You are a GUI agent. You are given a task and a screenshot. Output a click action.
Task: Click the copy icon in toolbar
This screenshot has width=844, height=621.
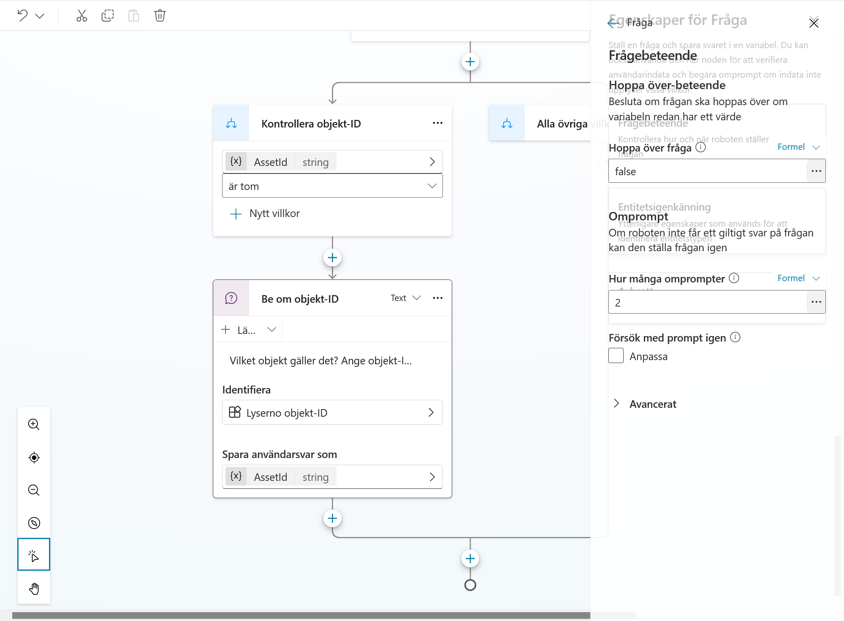[108, 16]
